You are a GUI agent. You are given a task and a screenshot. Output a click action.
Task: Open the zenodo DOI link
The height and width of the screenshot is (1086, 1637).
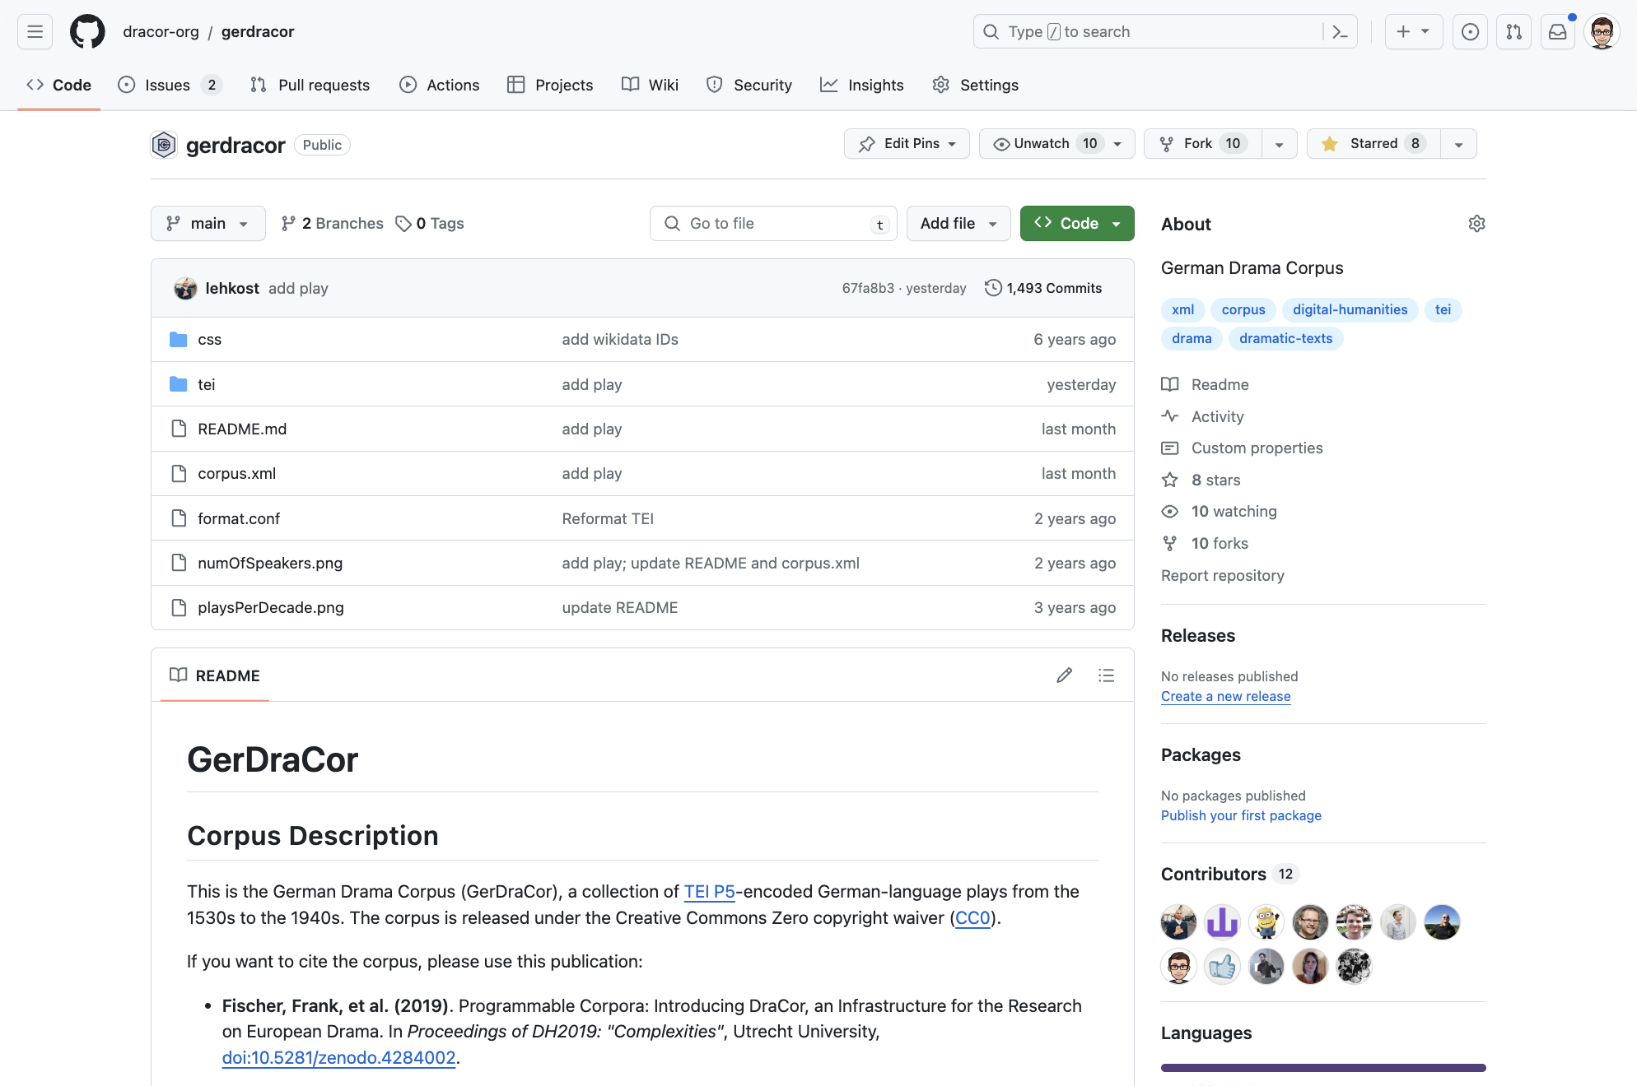[x=338, y=1058]
